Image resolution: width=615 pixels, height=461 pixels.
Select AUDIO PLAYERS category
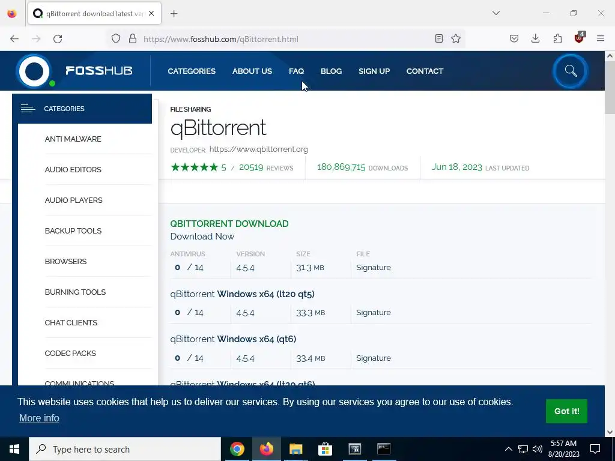(x=73, y=200)
